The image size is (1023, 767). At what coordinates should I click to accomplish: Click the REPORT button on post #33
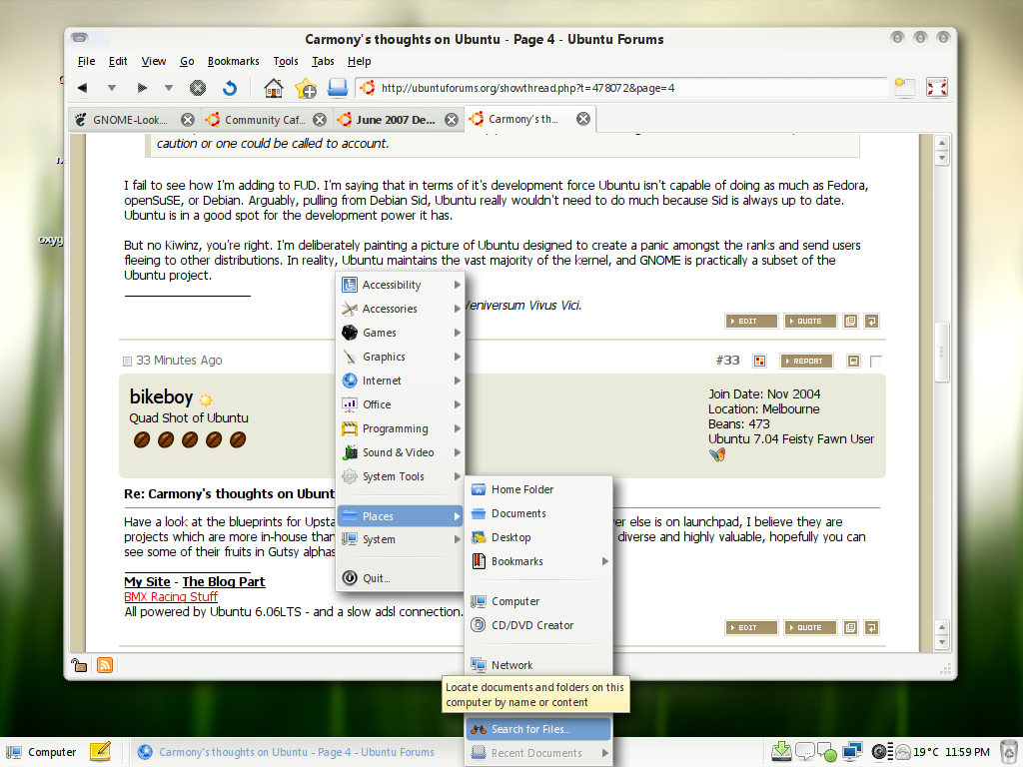coord(806,361)
